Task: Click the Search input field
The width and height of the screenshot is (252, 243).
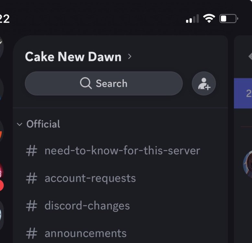Action: [104, 84]
